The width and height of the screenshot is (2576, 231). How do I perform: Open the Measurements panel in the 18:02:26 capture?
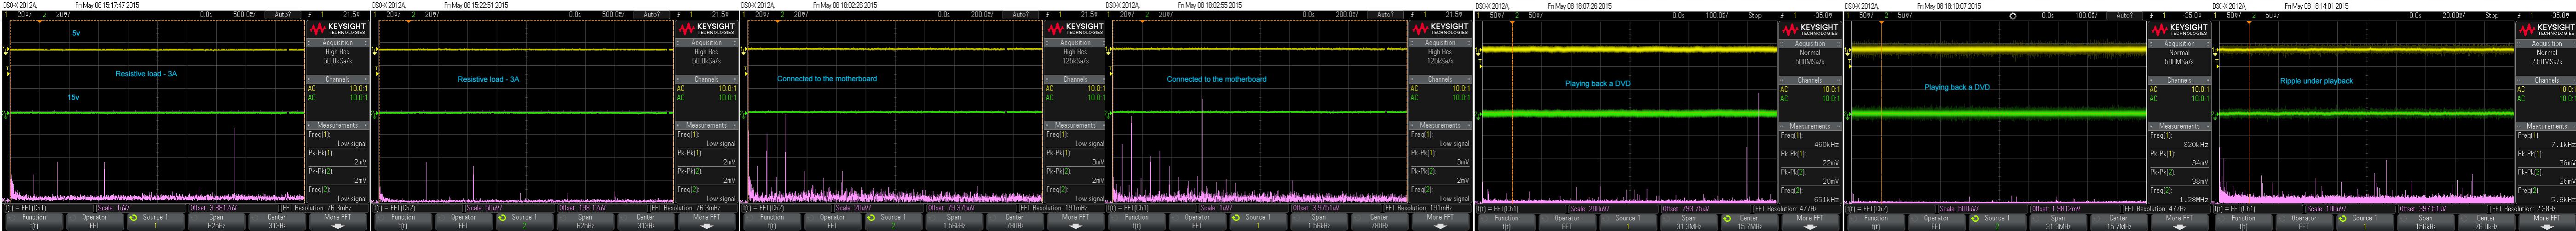tap(1075, 125)
